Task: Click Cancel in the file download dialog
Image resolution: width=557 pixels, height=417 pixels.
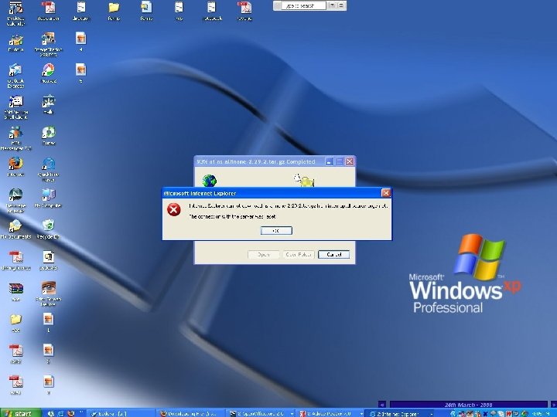Action: pos(334,255)
